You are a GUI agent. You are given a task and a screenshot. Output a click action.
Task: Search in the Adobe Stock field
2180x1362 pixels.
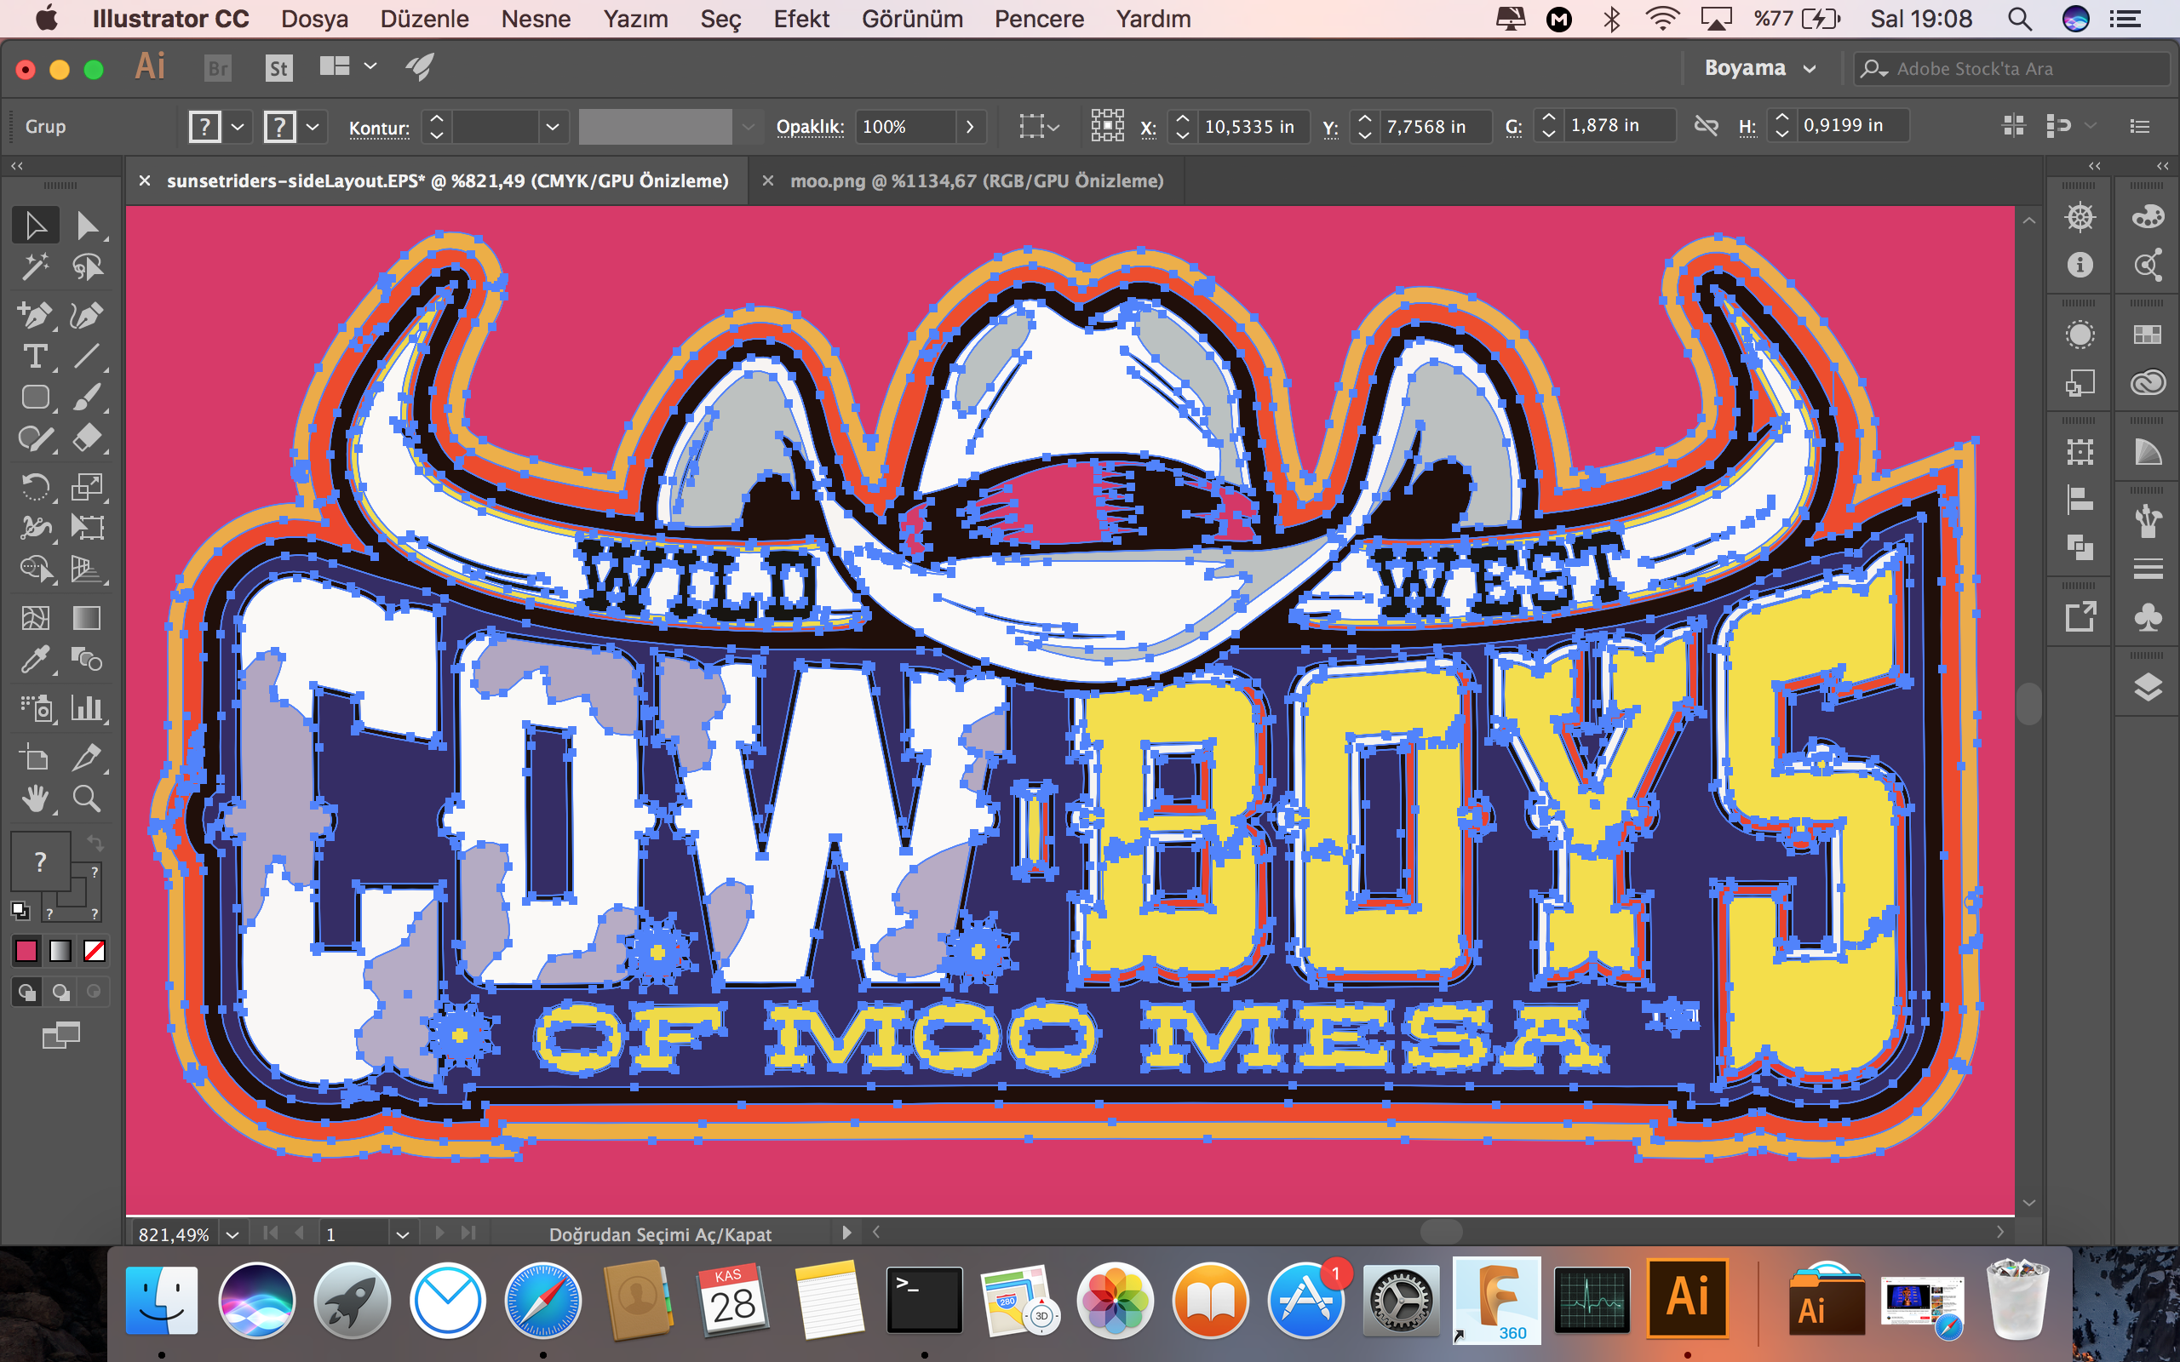(x=2012, y=68)
